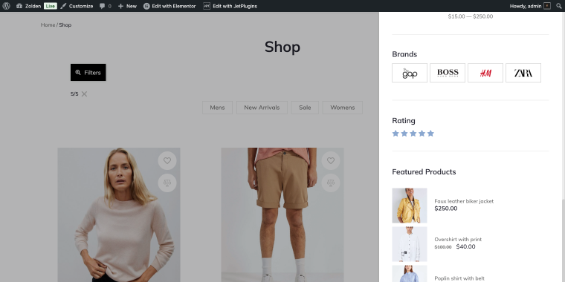Set rating filter to three stars

[413, 134]
